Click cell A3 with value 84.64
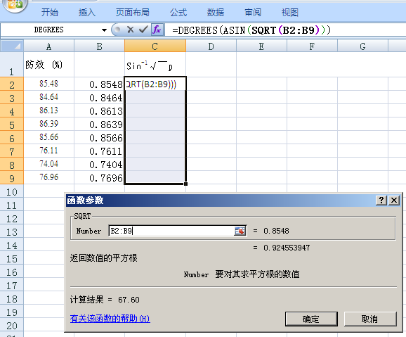 [48, 97]
